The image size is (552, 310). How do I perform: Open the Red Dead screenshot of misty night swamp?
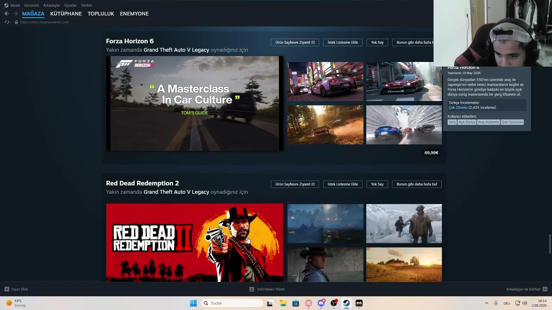coord(326,223)
